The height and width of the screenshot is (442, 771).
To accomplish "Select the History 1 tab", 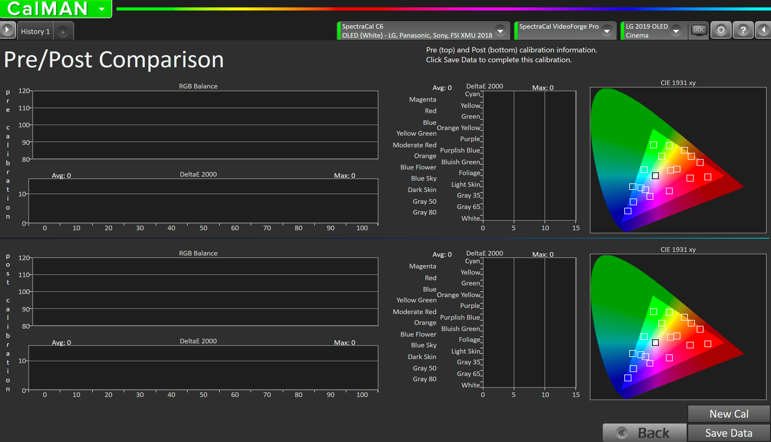I will (x=35, y=31).
